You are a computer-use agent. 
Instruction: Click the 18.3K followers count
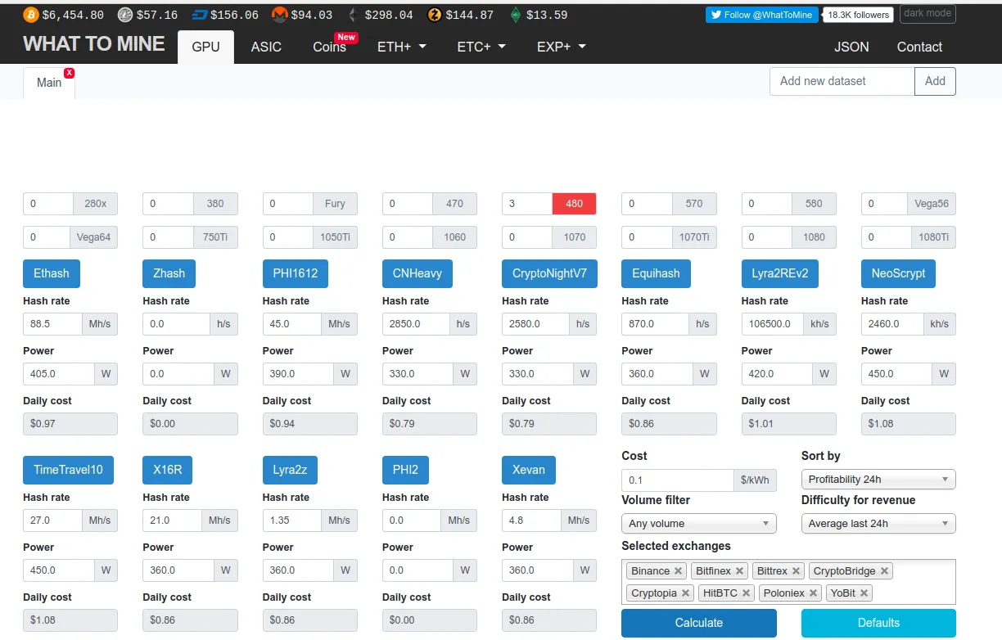858,15
